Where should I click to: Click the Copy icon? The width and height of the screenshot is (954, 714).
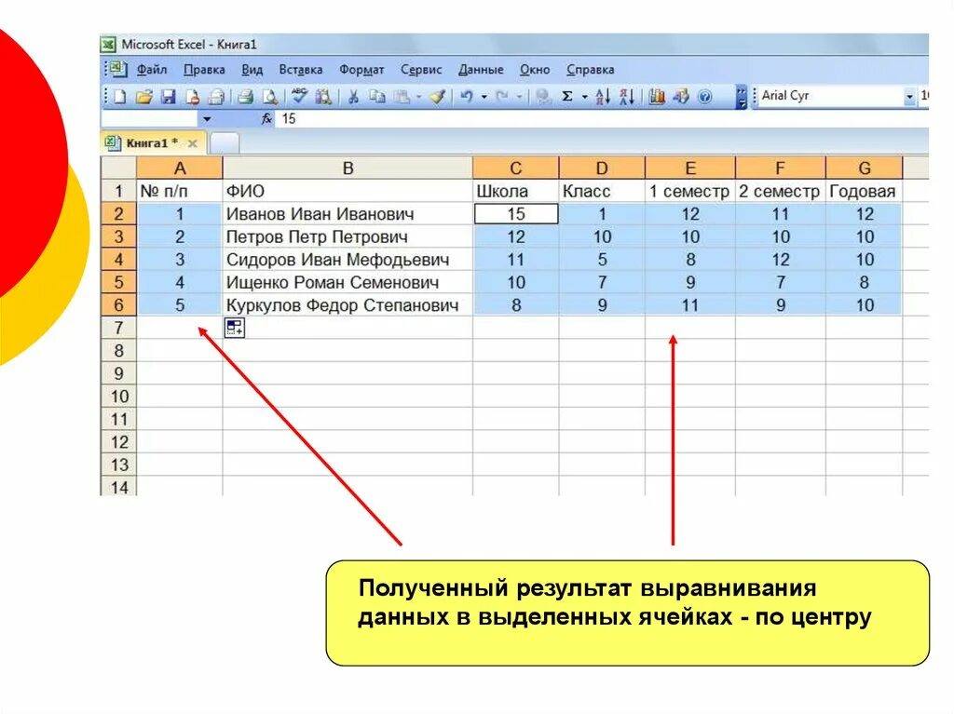pos(377,96)
